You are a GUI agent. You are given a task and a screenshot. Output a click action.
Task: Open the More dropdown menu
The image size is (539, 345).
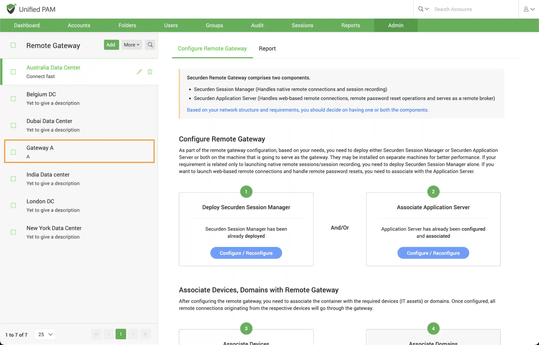pyautogui.click(x=132, y=45)
